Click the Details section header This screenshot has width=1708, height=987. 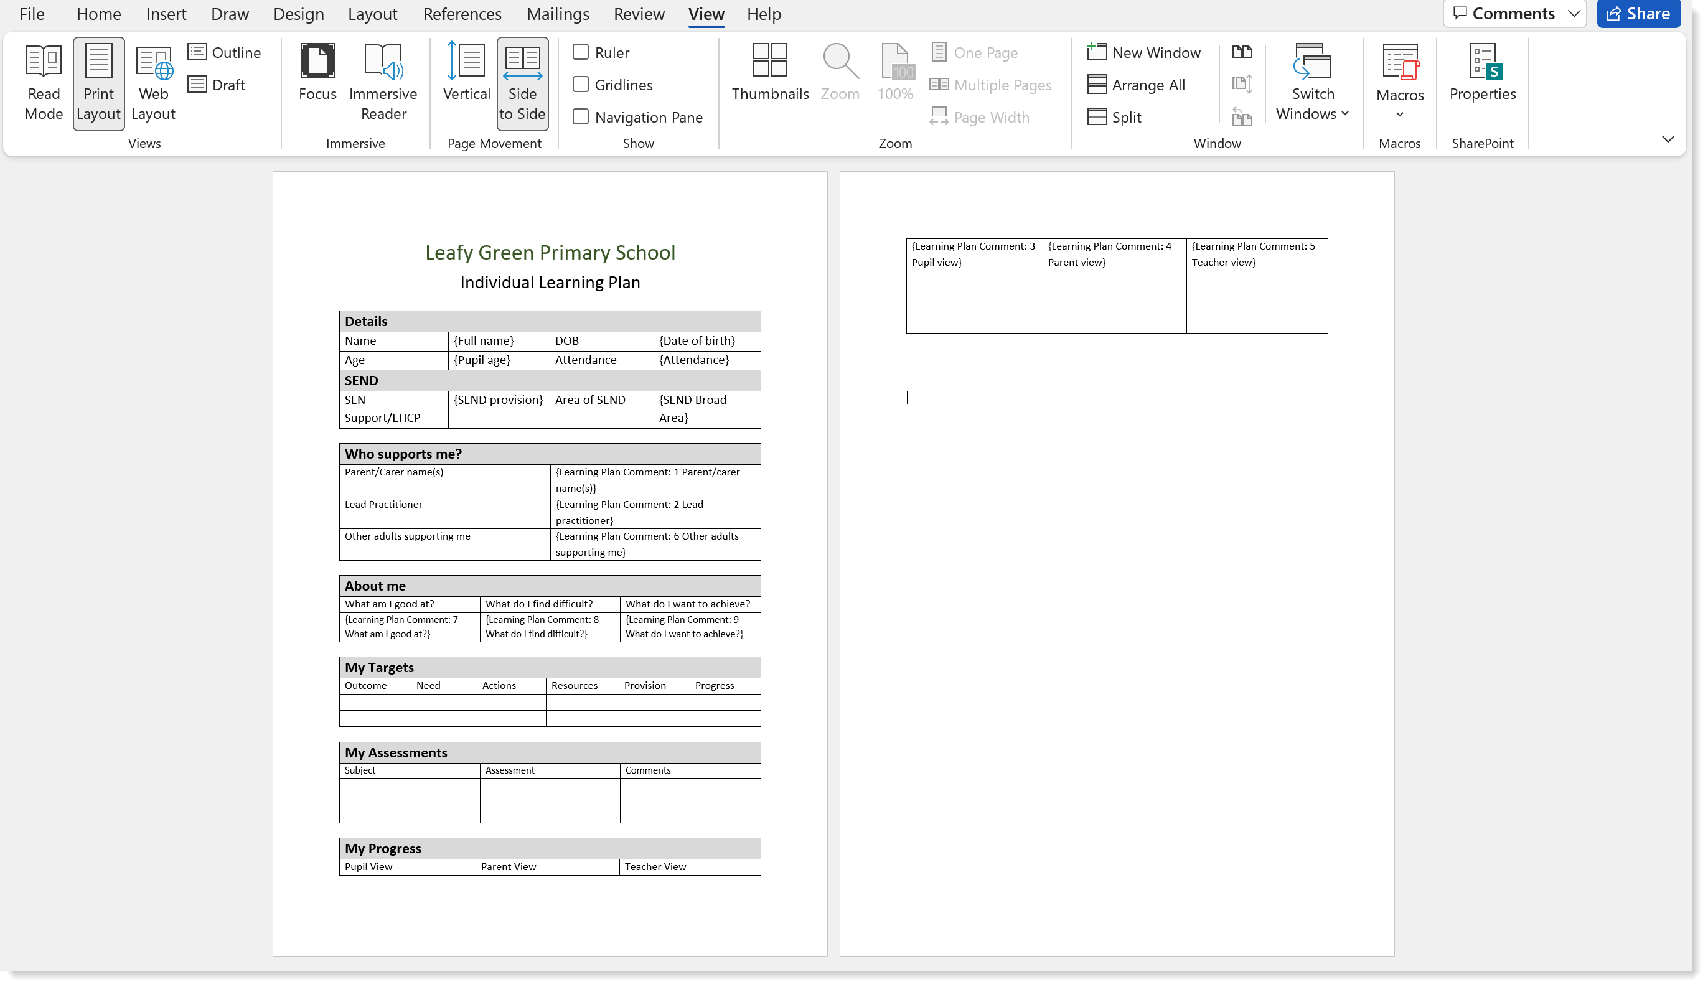(x=550, y=321)
